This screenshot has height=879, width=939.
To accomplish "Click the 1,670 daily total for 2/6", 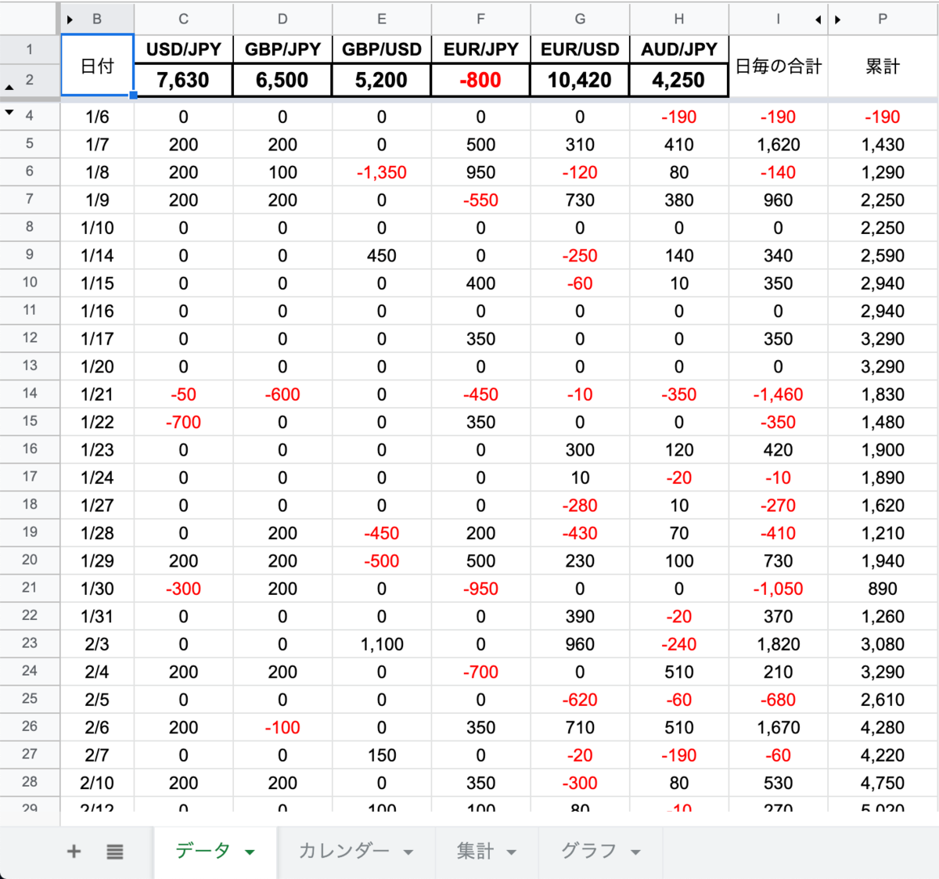I will 779,727.
